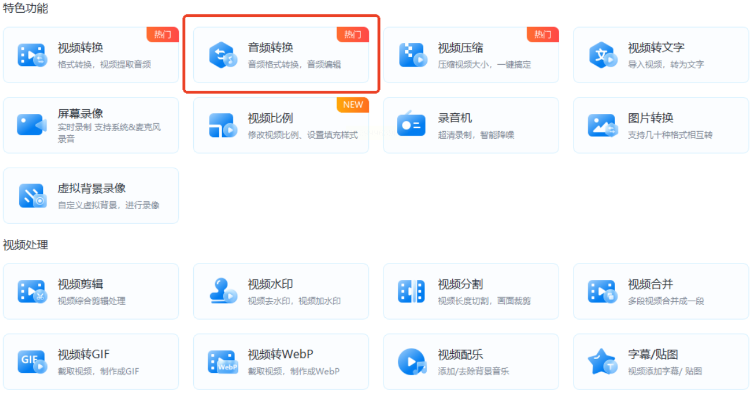Image resolution: width=754 pixels, height=394 pixels.
Task: Click the 视频剪辑 scissors icon
Action: (32, 291)
